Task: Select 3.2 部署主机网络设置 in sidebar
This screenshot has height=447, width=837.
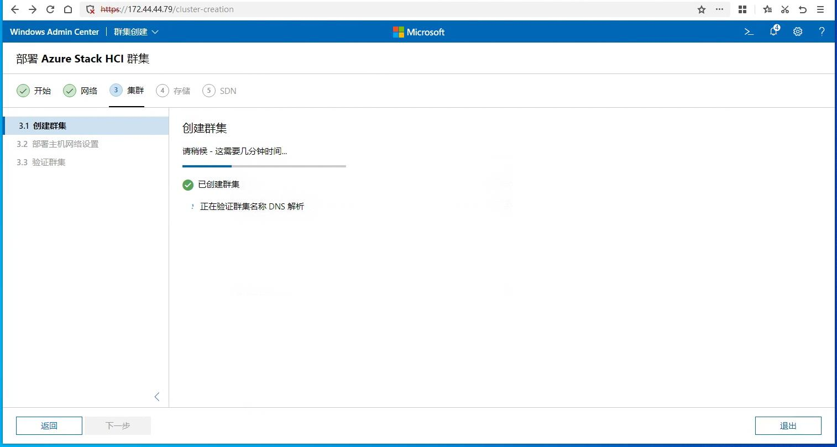Action: click(86, 144)
